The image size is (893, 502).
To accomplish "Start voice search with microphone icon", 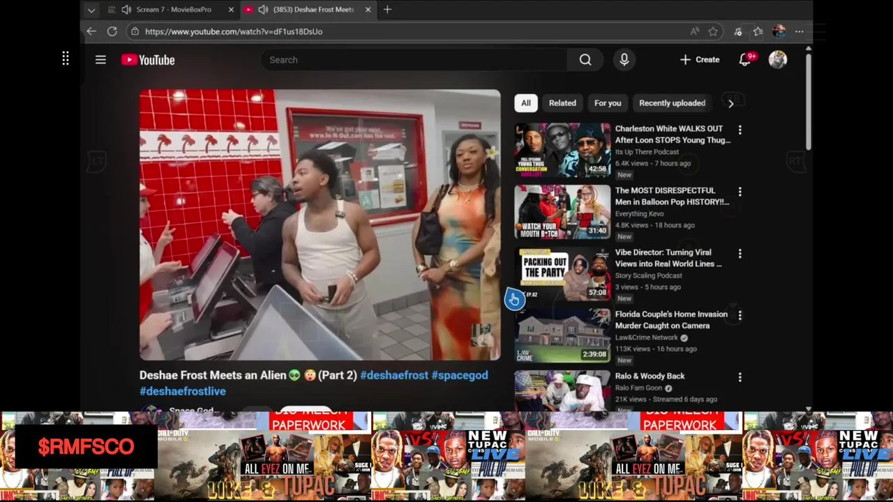I will coord(624,60).
